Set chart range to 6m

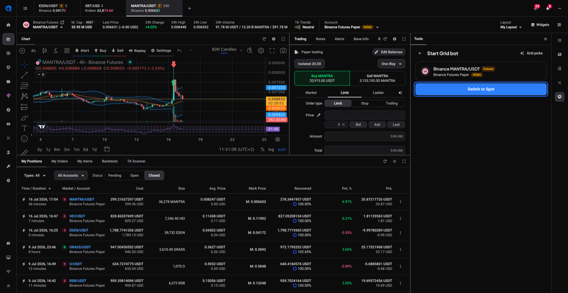pyautogui.click(x=57, y=149)
